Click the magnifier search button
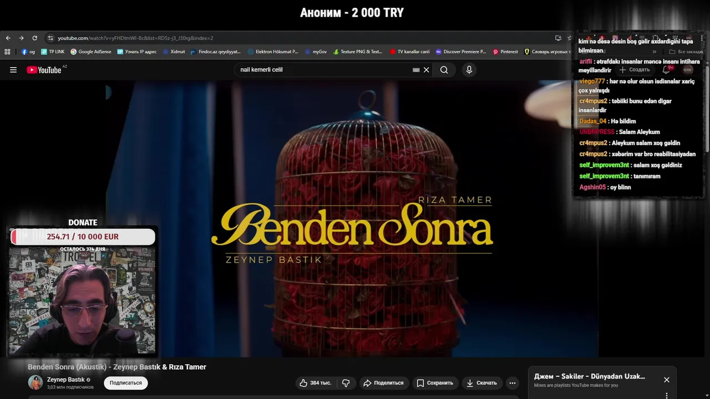 tap(444, 70)
